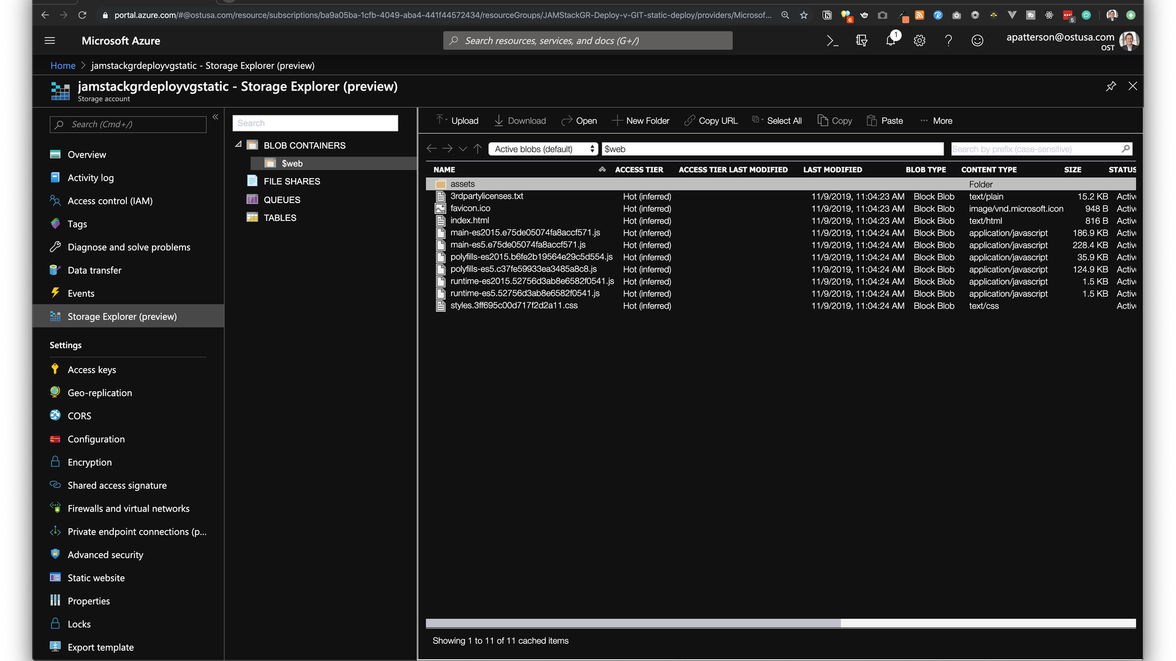Expand navigation history down chevron

[462, 149]
